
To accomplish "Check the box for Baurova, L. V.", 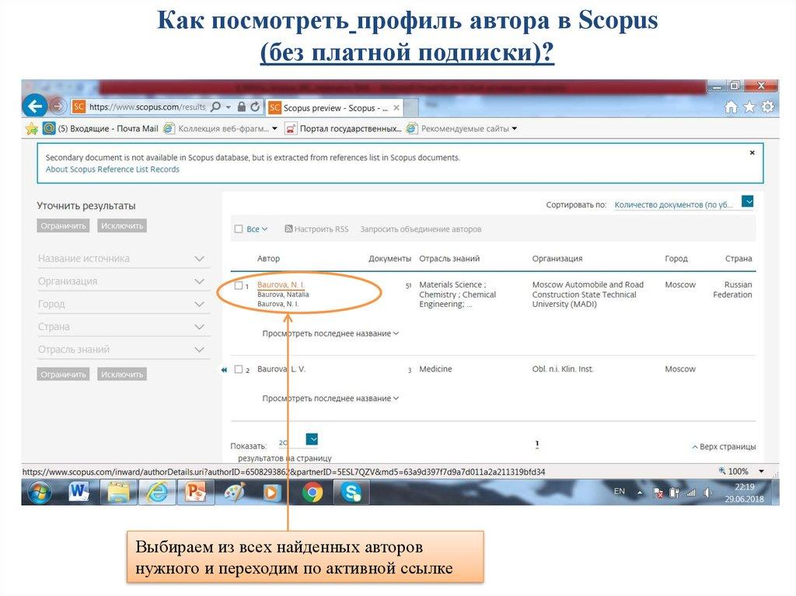I will (239, 370).
